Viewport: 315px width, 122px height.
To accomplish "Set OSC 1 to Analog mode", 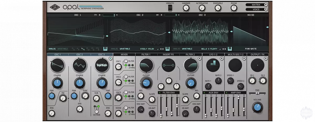I will point(52,49).
